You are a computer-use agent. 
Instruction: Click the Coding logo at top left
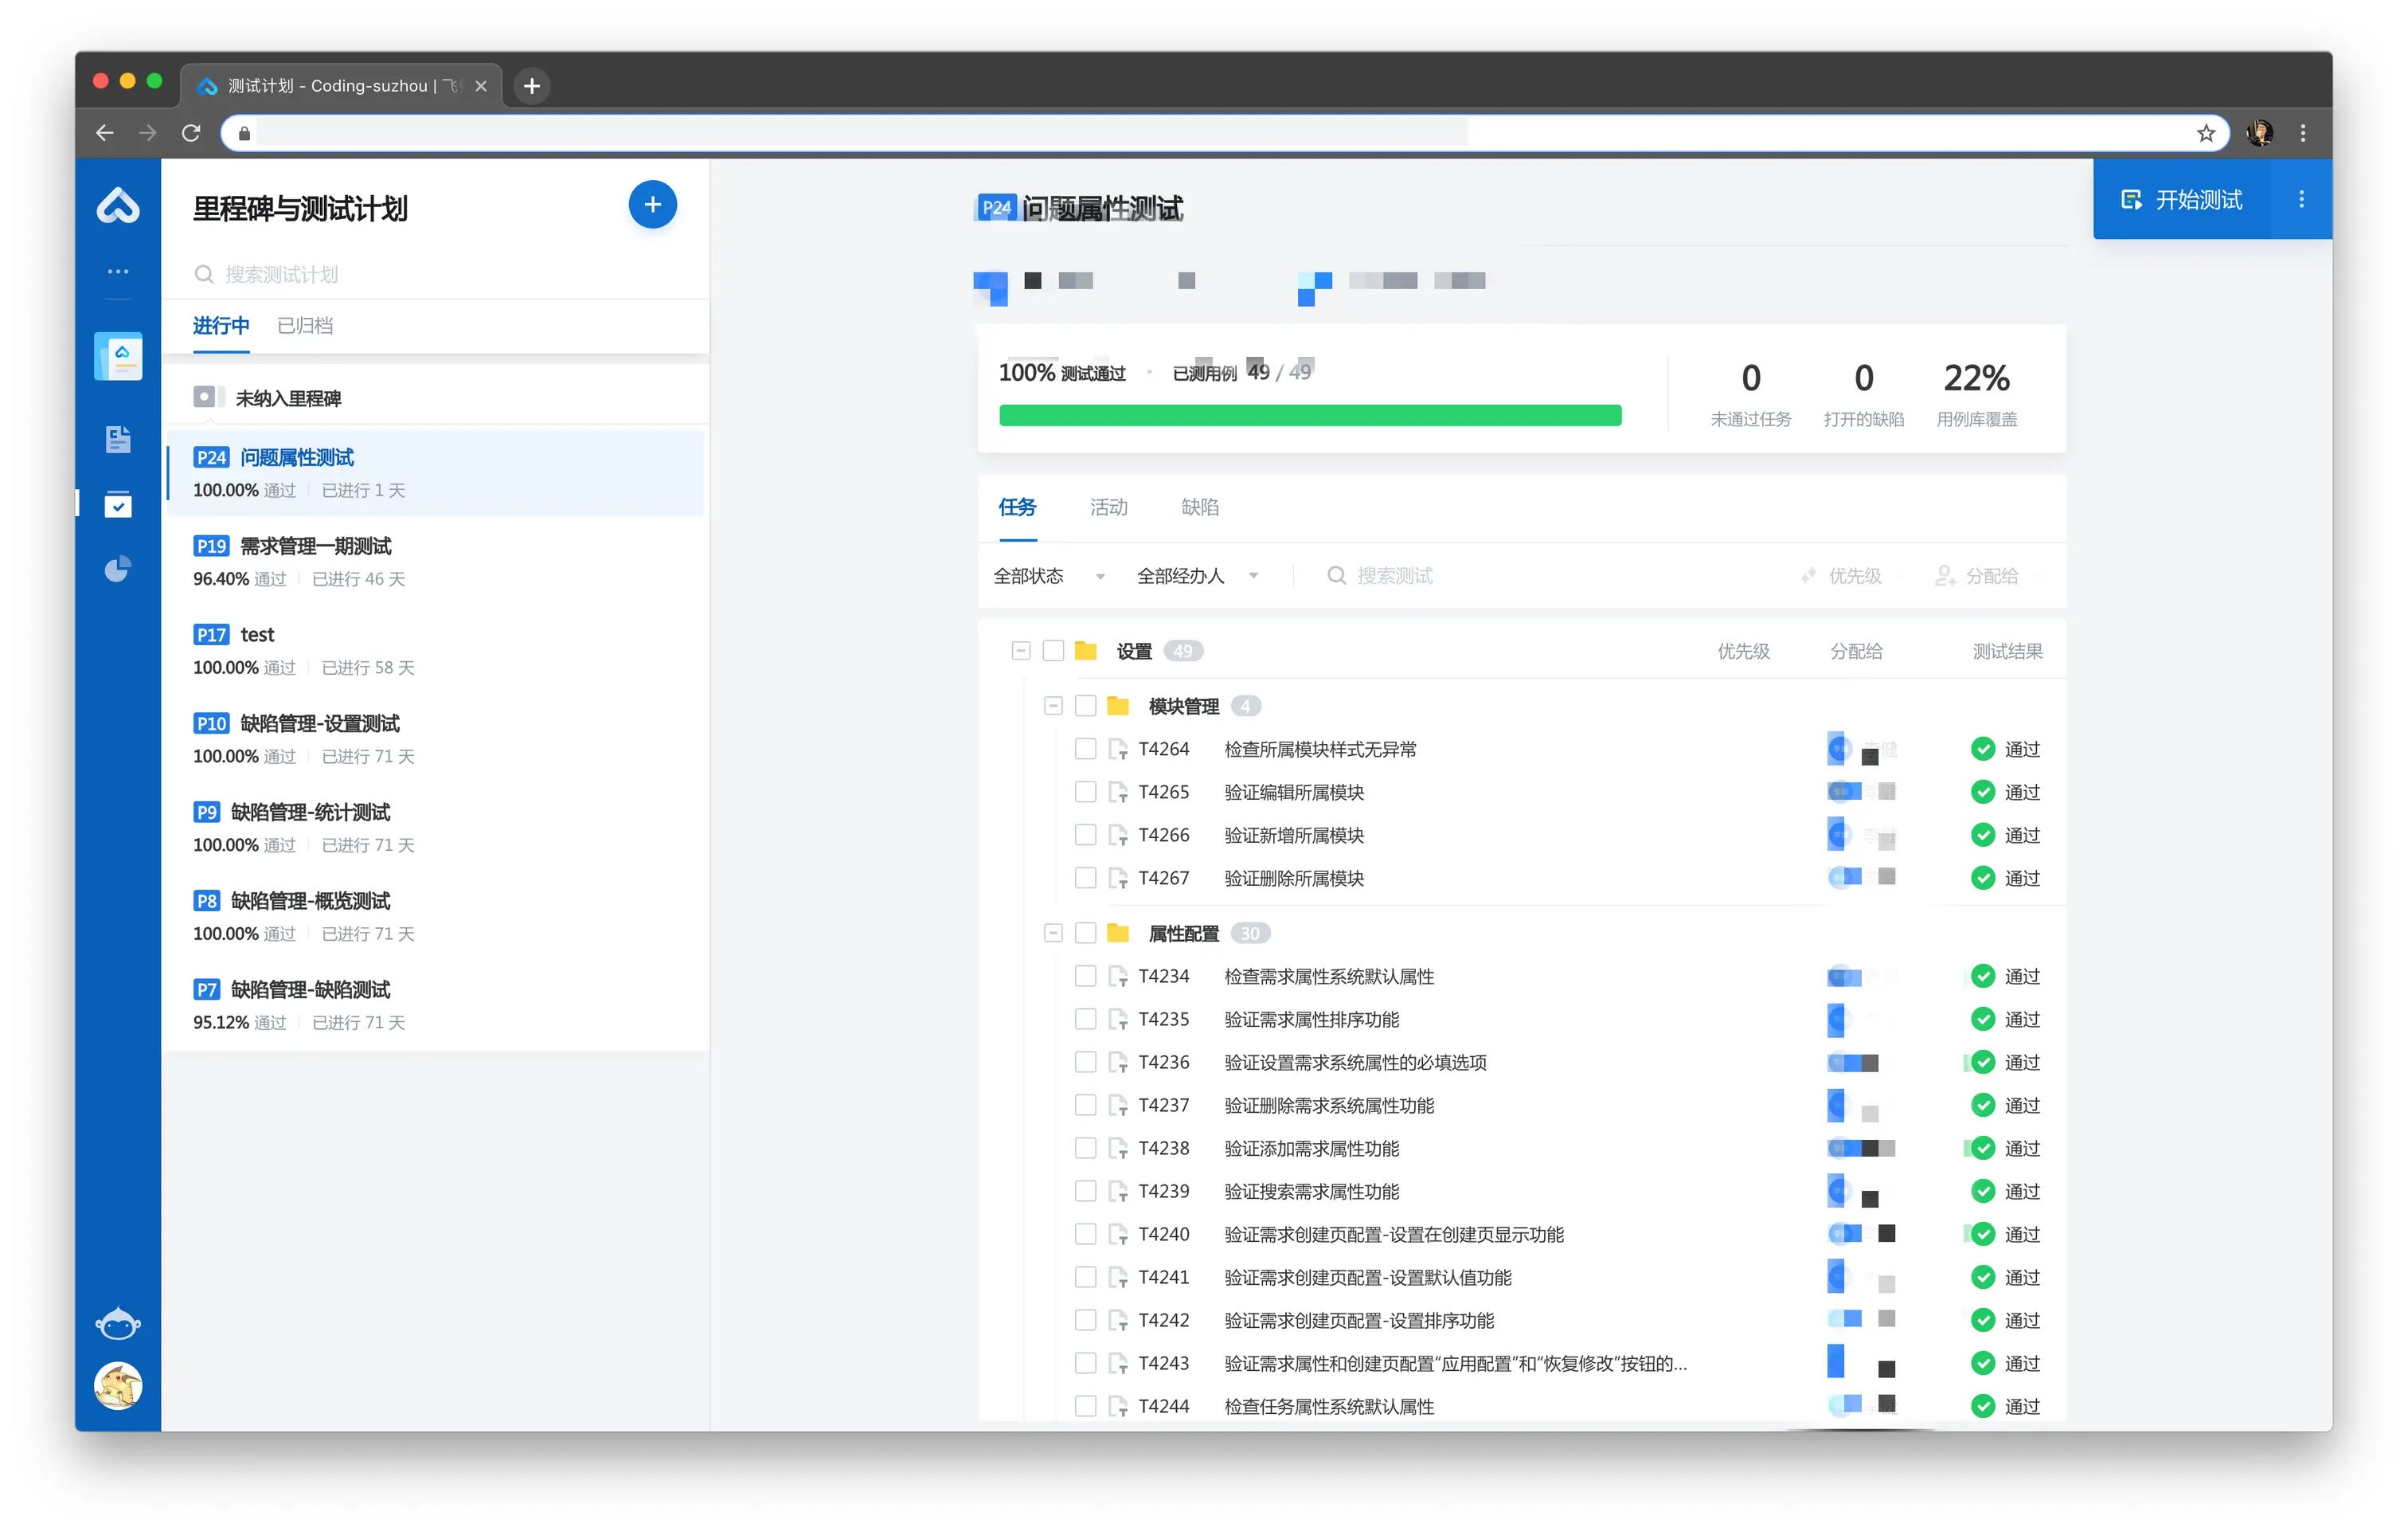118,206
